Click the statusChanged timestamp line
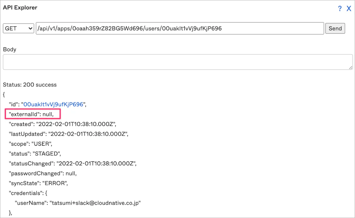 point(72,163)
